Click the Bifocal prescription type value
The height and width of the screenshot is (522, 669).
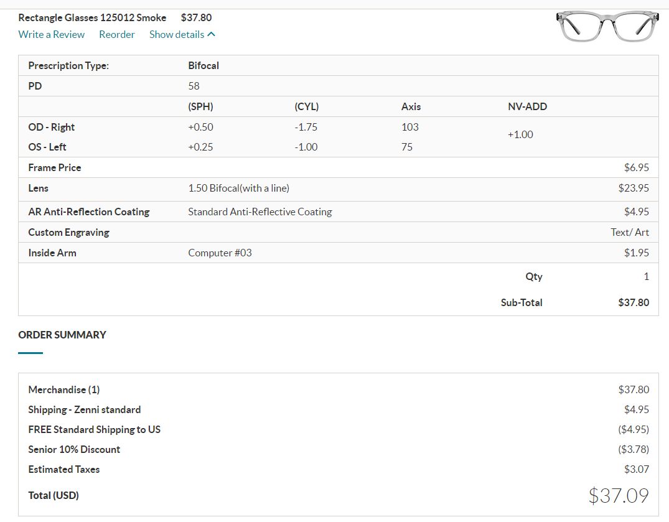click(x=204, y=65)
